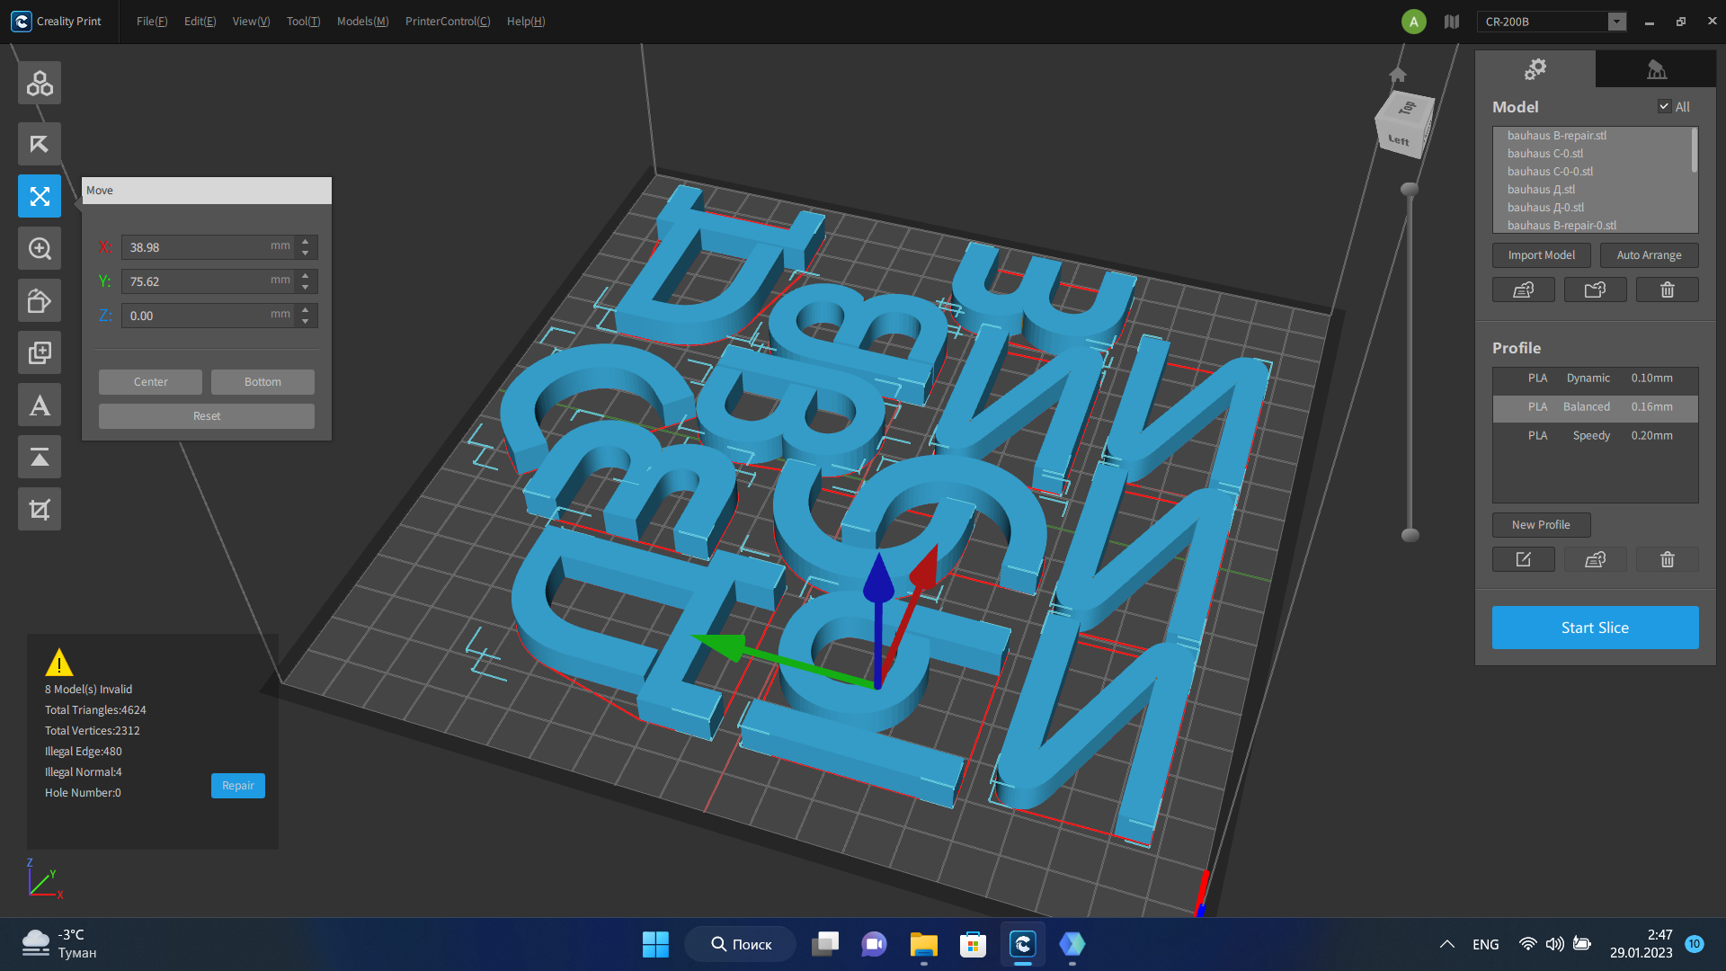Select the Move tool in the left toolbar

(39, 196)
